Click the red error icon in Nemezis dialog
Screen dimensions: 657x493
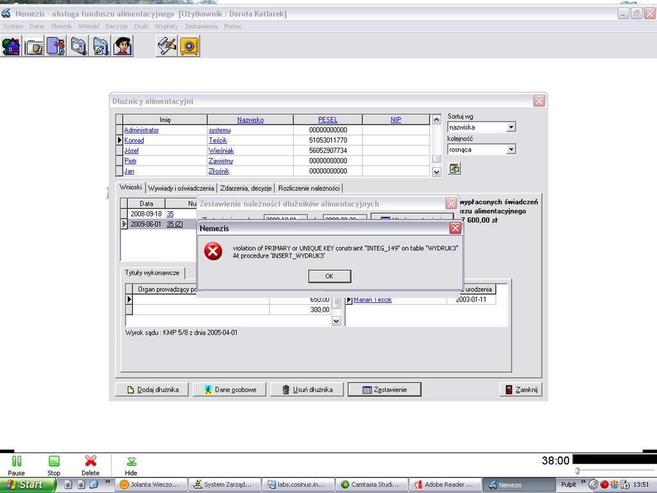[213, 251]
